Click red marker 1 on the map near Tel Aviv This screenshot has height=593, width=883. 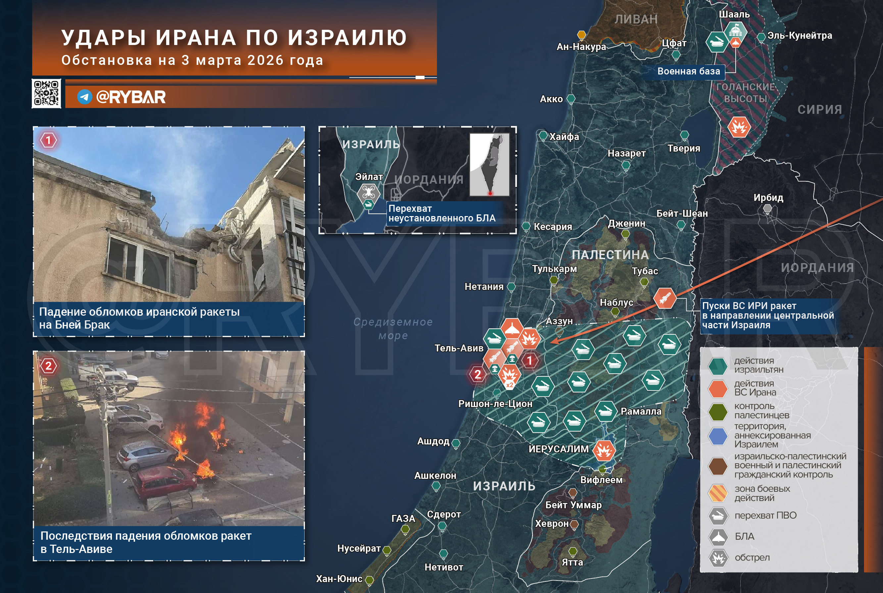(x=530, y=360)
